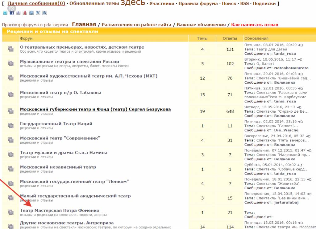Click the folder icon beside the Современник forum

pyautogui.click(x=11, y=140)
